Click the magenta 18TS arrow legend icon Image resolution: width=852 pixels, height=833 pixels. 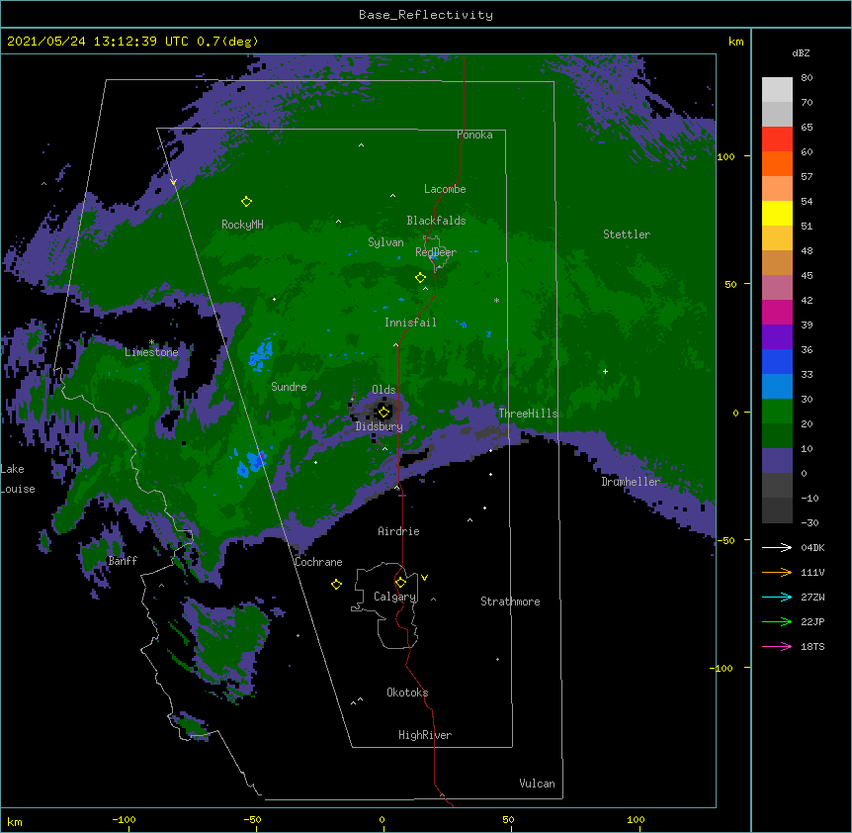click(777, 646)
